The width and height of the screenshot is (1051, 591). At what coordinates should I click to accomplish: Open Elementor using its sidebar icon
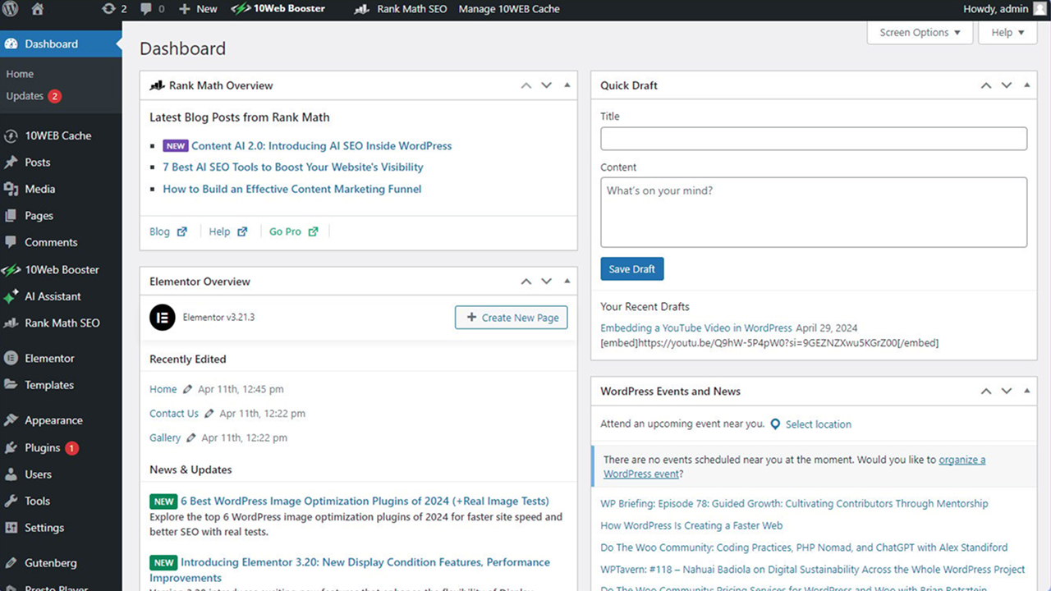(13, 358)
